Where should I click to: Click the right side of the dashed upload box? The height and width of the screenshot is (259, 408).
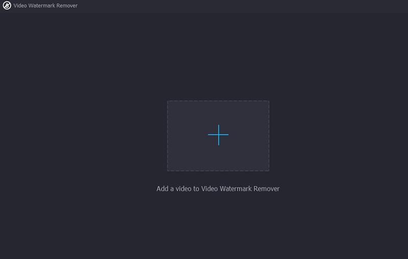[x=268, y=136]
